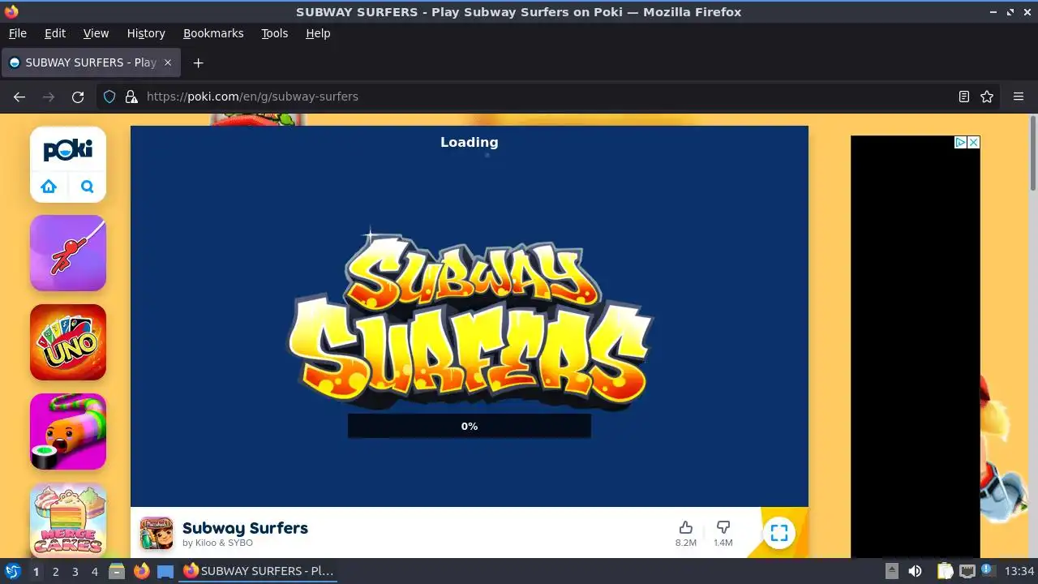Switch to workspace 2
Screen dimensions: 1038x584
click(x=55, y=572)
